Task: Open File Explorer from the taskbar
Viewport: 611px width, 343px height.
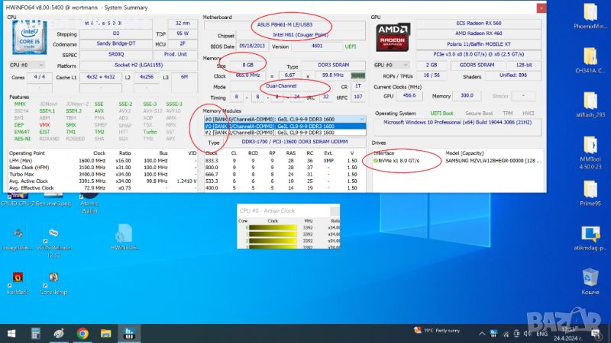Action: pos(105,333)
